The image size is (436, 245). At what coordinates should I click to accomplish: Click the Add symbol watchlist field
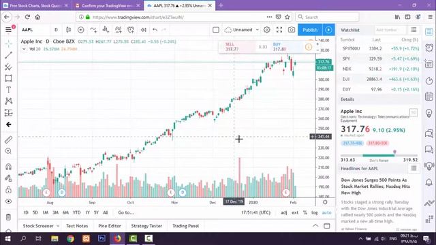coord(390,30)
